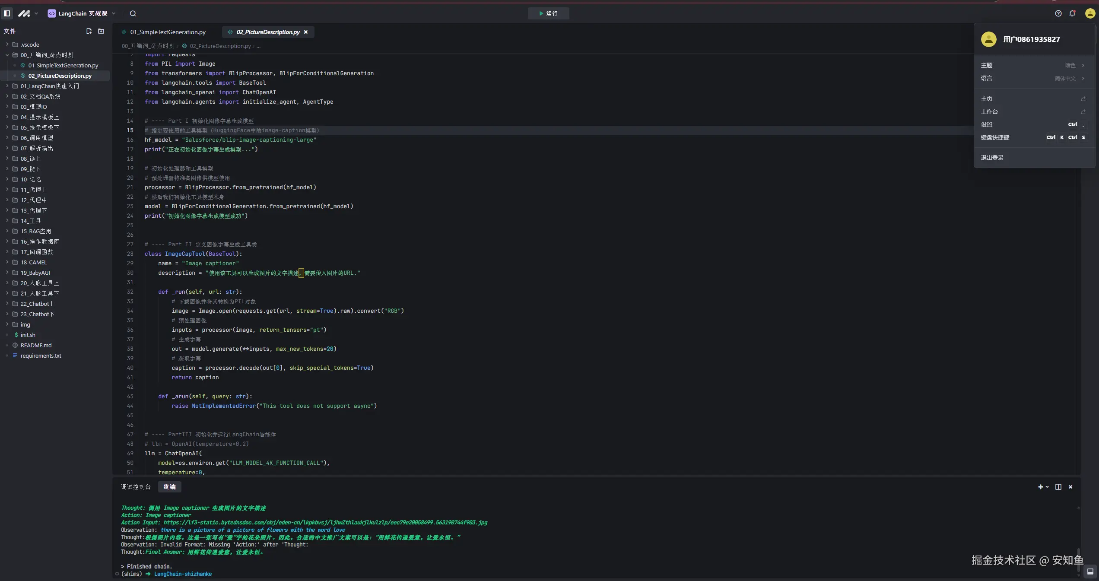The width and height of the screenshot is (1099, 581).
Task: Click the search magnifier icon
Action: point(133,13)
